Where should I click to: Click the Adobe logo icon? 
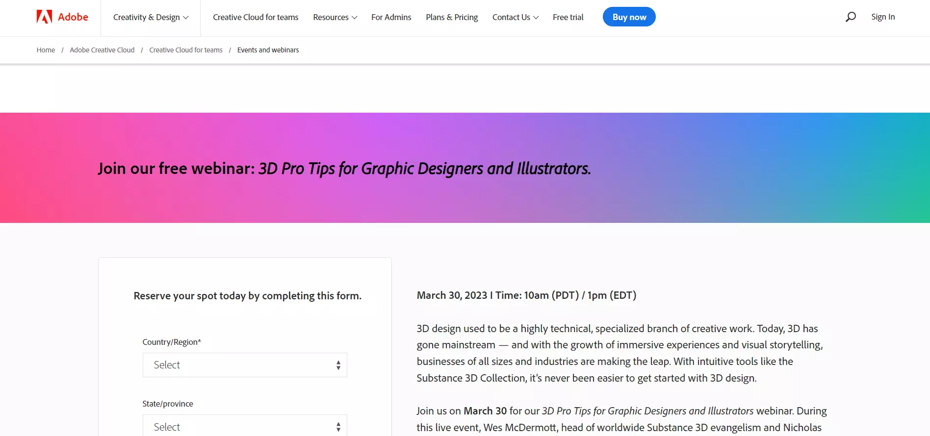tap(44, 17)
